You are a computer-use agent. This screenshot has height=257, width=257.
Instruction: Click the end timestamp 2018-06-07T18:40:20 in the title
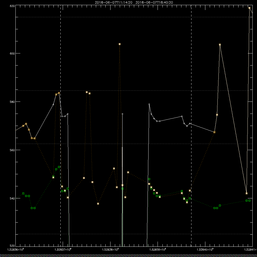[154, 3]
